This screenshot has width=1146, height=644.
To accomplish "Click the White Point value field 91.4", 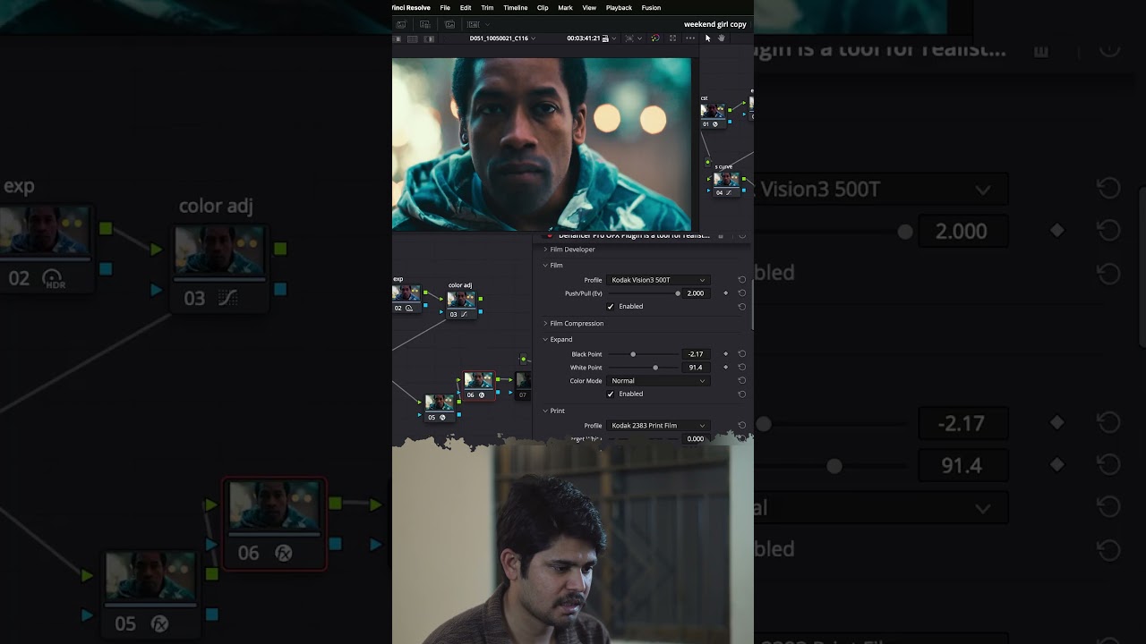I will (695, 368).
